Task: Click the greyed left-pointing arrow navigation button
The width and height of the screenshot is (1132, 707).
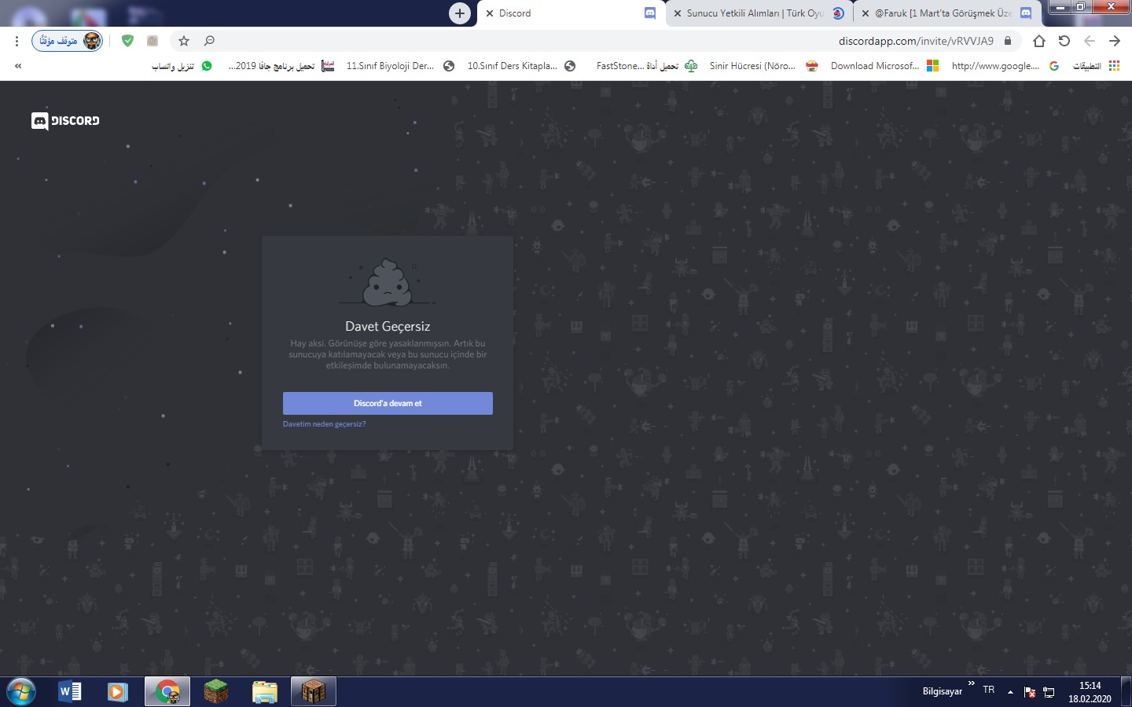Action: [x=1090, y=41]
